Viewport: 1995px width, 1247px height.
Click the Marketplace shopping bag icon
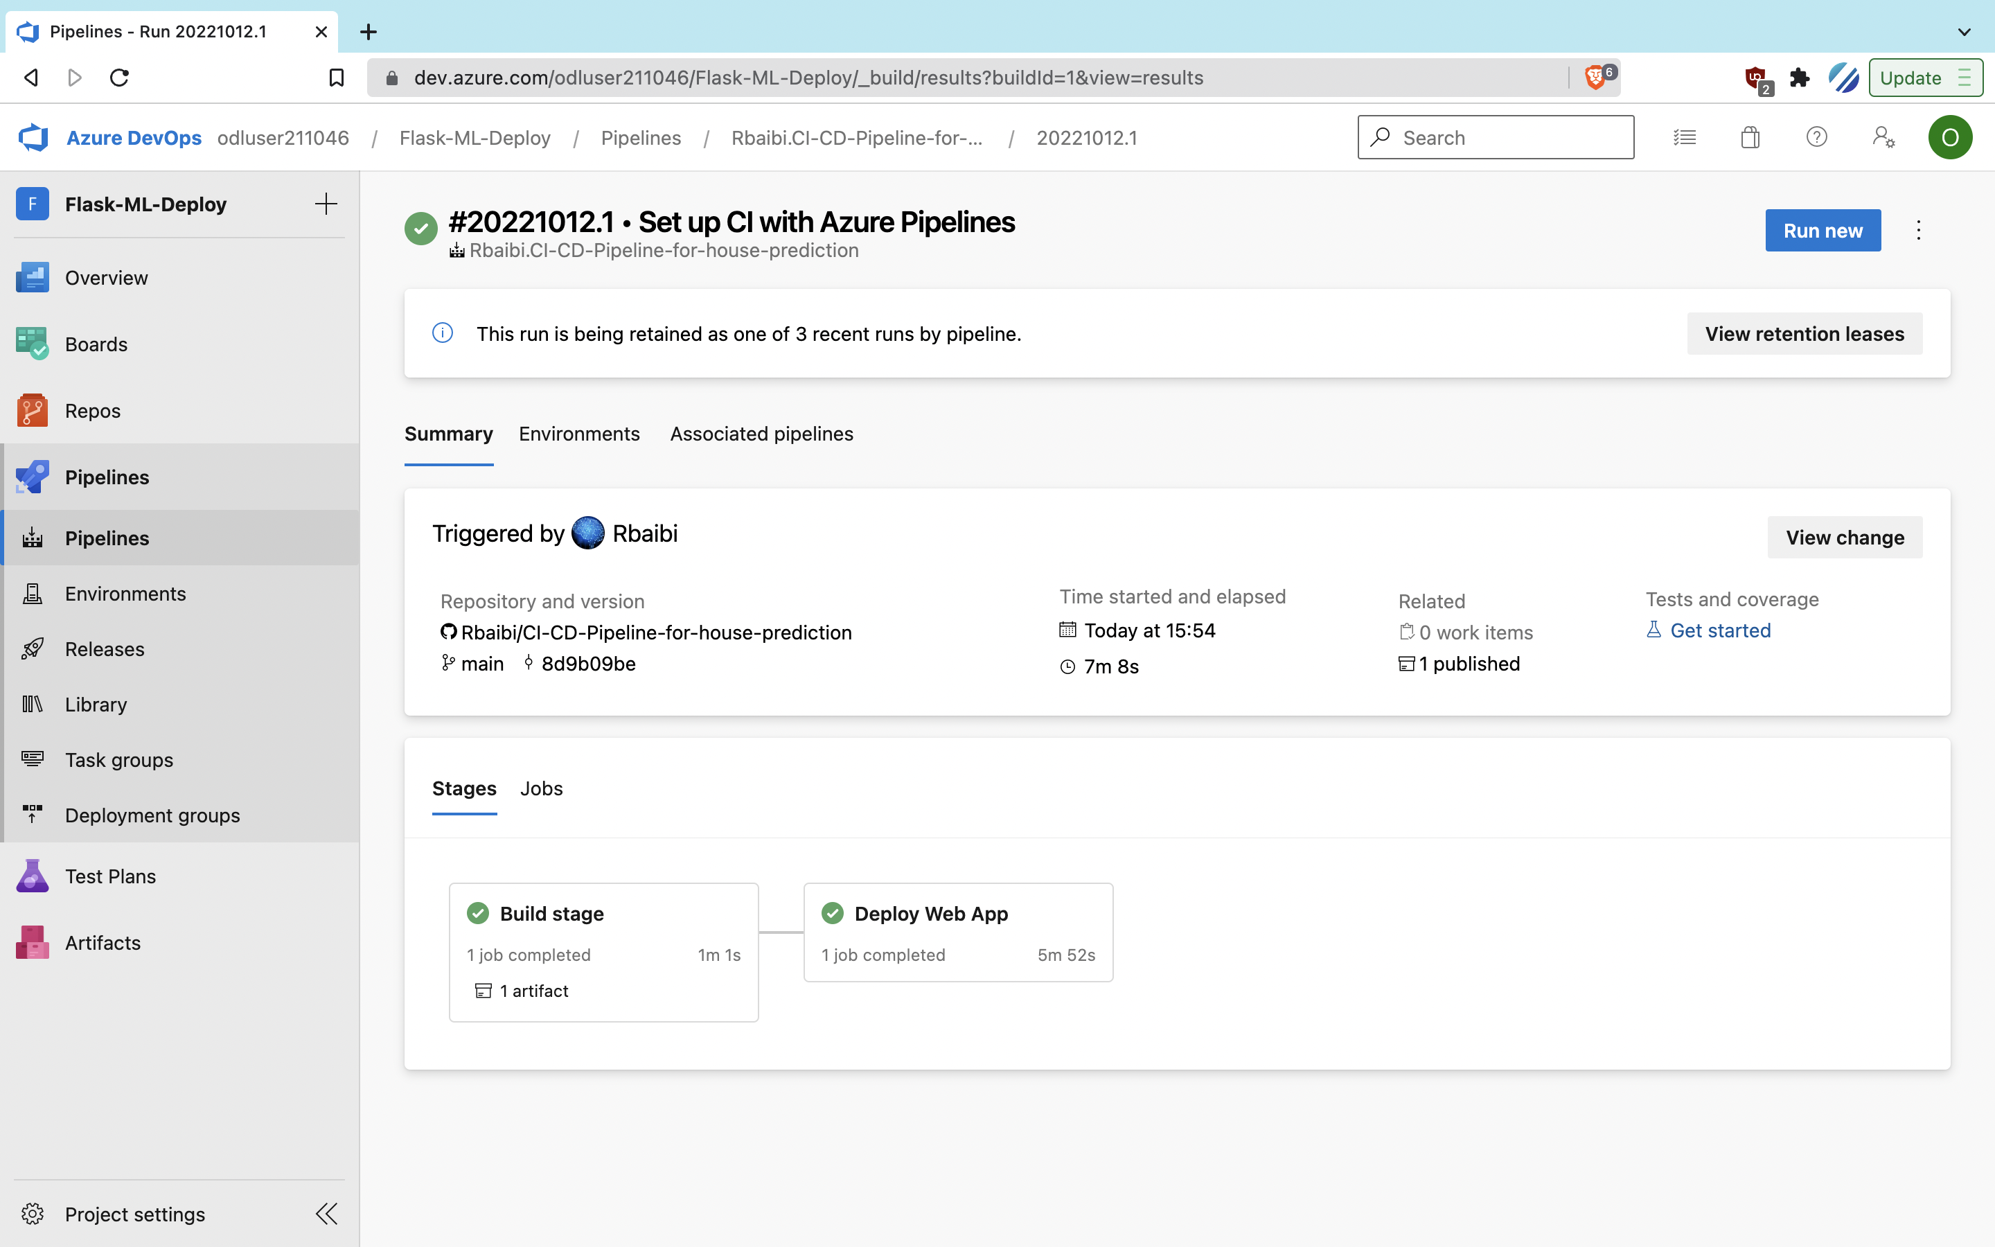[x=1750, y=138]
